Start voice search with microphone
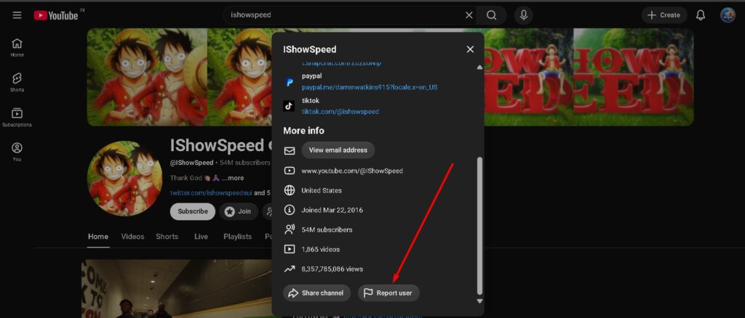745x318 pixels. (x=523, y=15)
